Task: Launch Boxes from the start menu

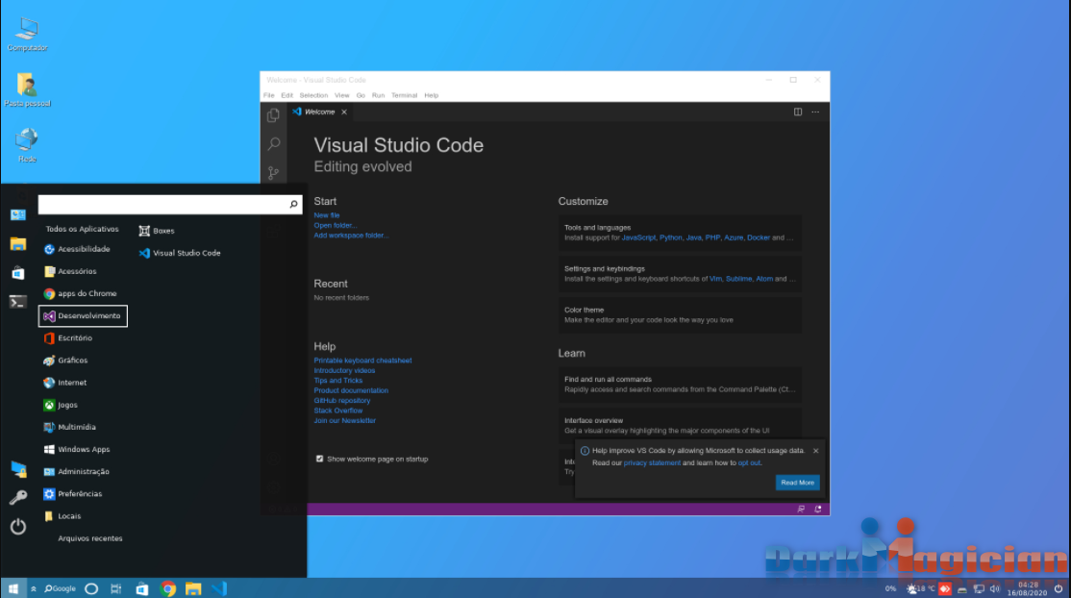Action: (157, 231)
